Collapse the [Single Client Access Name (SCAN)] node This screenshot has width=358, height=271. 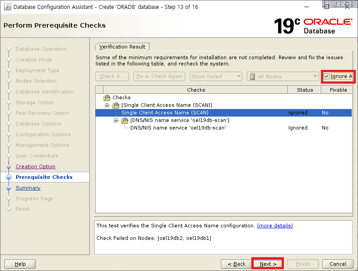107,105
